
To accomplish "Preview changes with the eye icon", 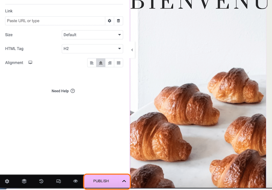I will [75, 181].
